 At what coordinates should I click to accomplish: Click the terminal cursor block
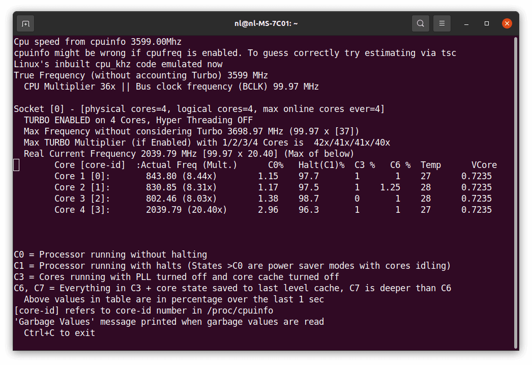16,165
